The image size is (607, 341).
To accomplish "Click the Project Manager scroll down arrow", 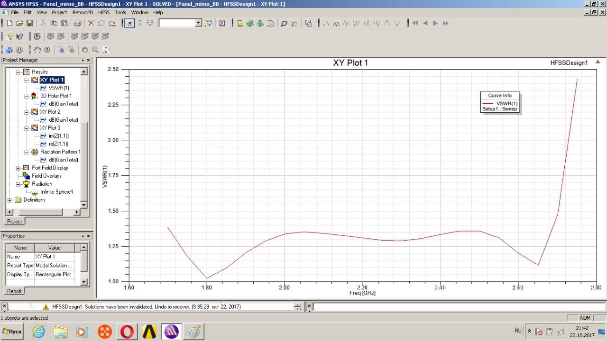I will (x=84, y=205).
